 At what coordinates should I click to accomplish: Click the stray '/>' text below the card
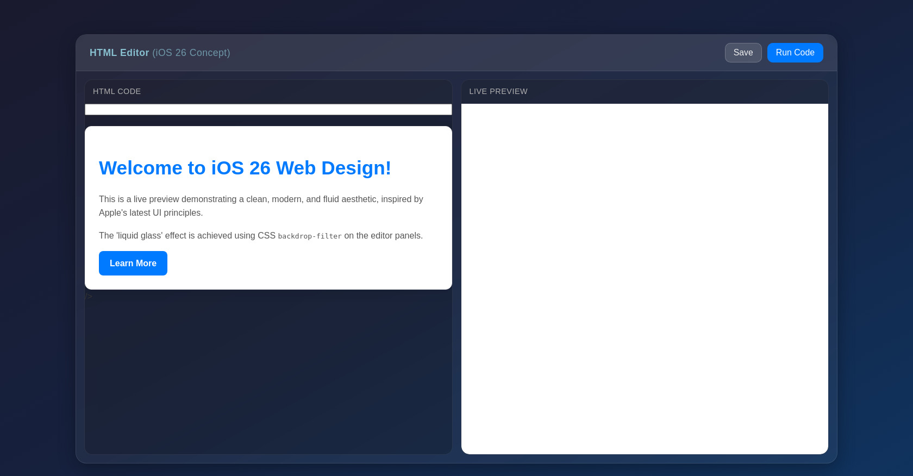tap(89, 297)
